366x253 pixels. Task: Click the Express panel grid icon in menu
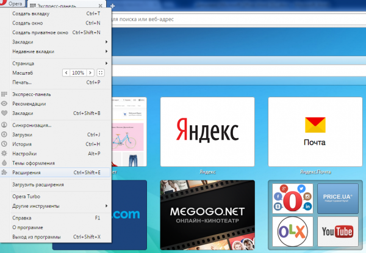click(x=4, y=94)
